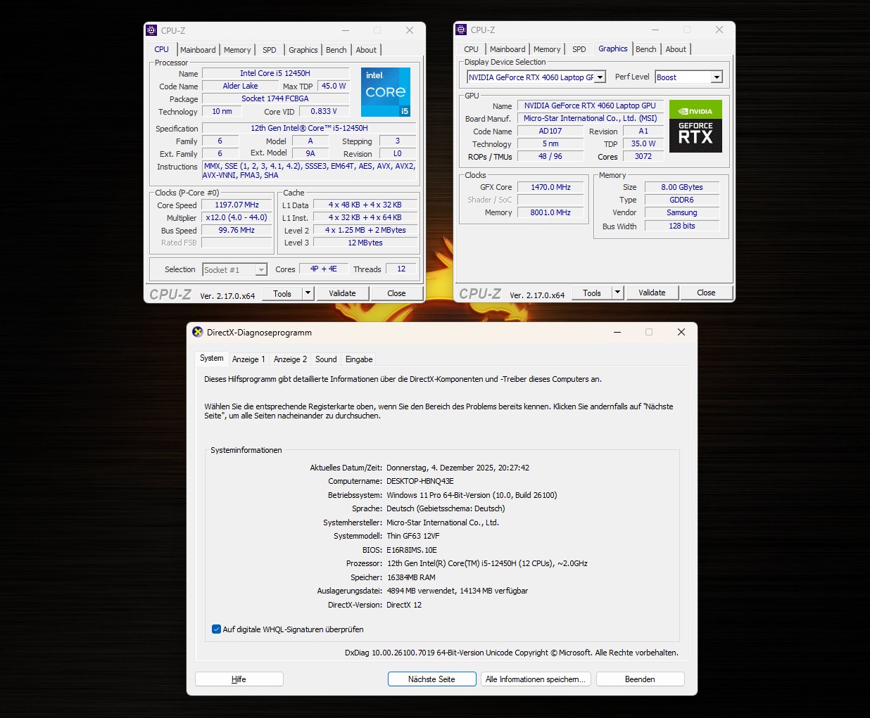Viewport: 870px width, 718px height.
Task: Switch to the Graphics tab in left CPU-Z
Action: [303, 49]
